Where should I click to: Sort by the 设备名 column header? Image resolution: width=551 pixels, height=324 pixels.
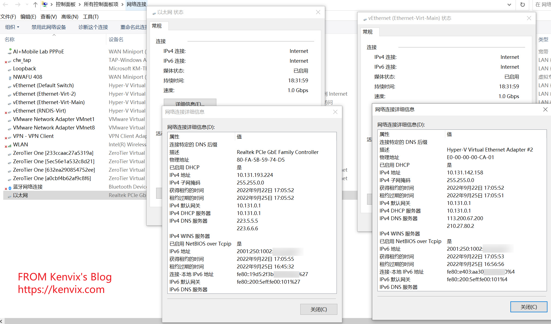click(116, 40)
